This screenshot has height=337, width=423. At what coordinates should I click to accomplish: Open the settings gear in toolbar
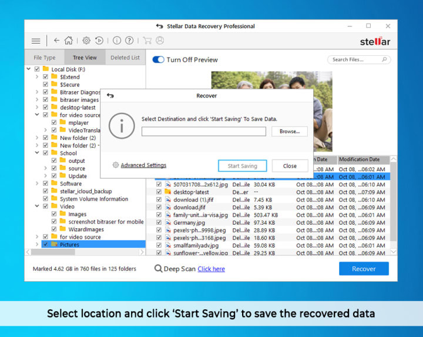coord(86,41)
